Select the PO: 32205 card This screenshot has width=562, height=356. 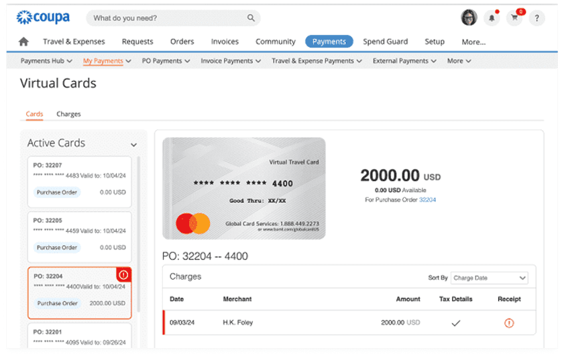pyautogui.click(x=80, y=237)
